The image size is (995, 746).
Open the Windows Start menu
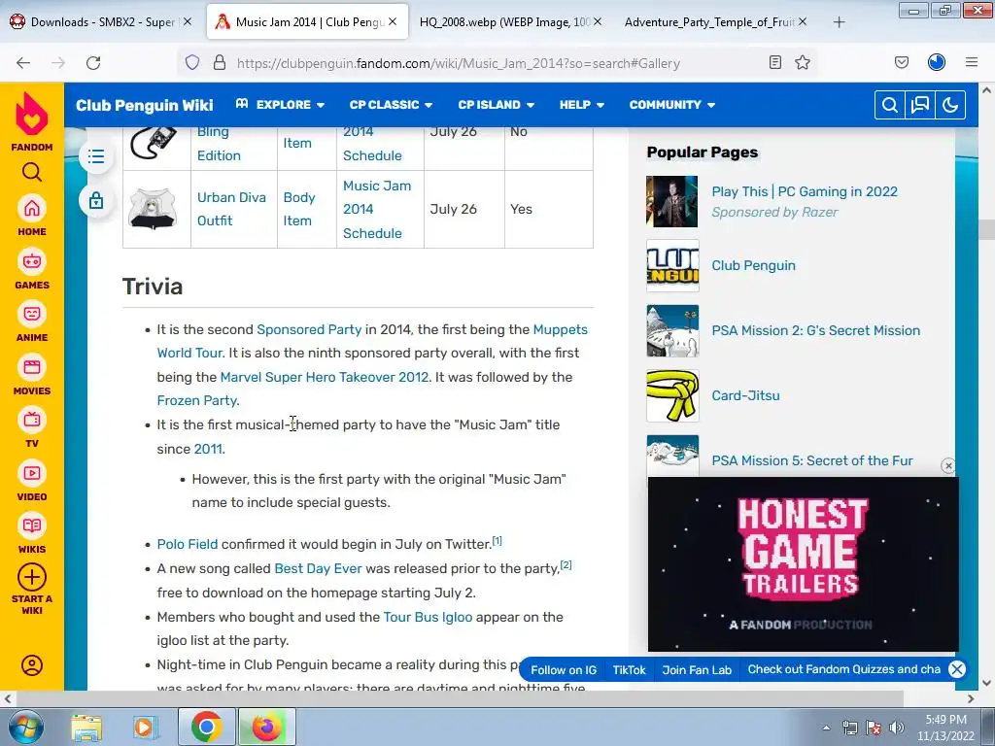coord(24,727)
